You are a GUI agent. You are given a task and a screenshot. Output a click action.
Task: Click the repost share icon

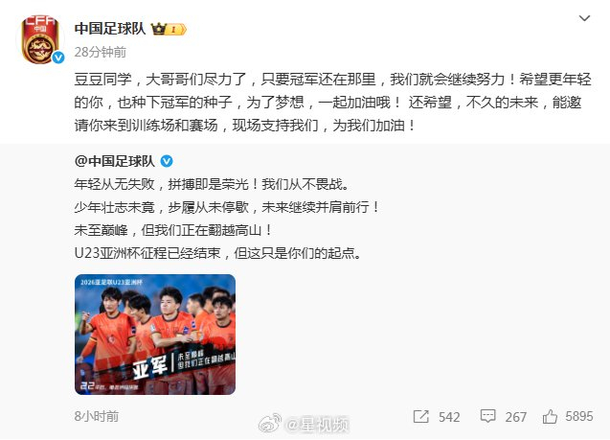pos(420,417)
